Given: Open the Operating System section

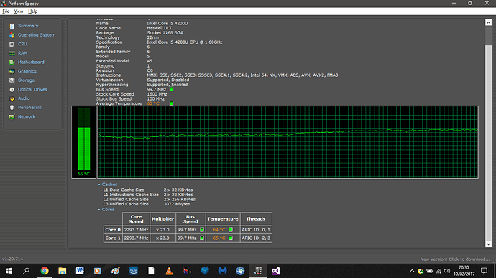Looking at the screenshot, I should pos(37,34).
